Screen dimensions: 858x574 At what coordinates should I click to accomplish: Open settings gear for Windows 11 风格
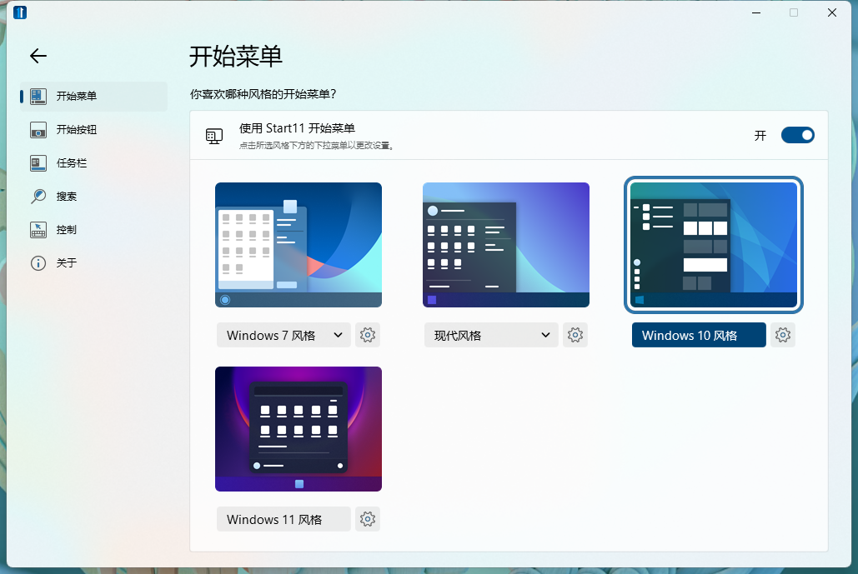click(367, 519)
